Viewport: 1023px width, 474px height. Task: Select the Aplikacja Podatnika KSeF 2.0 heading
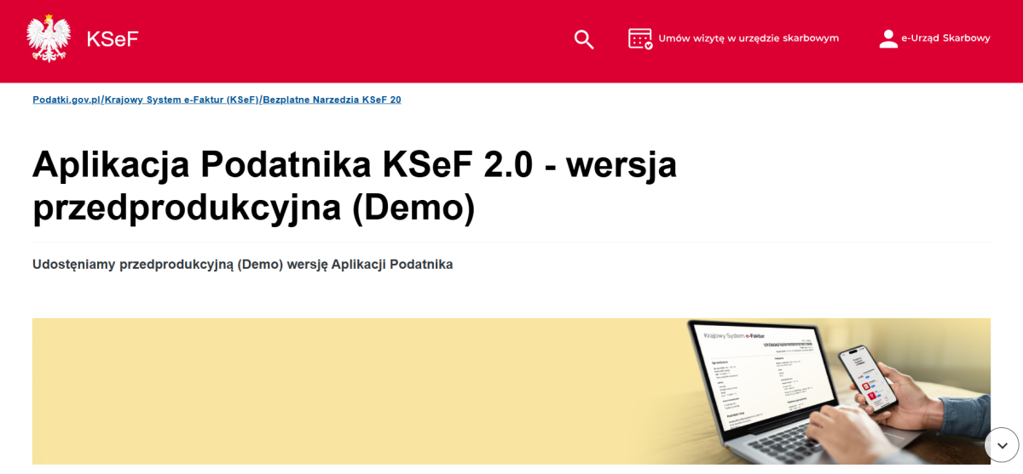click(x=355, y=186)
